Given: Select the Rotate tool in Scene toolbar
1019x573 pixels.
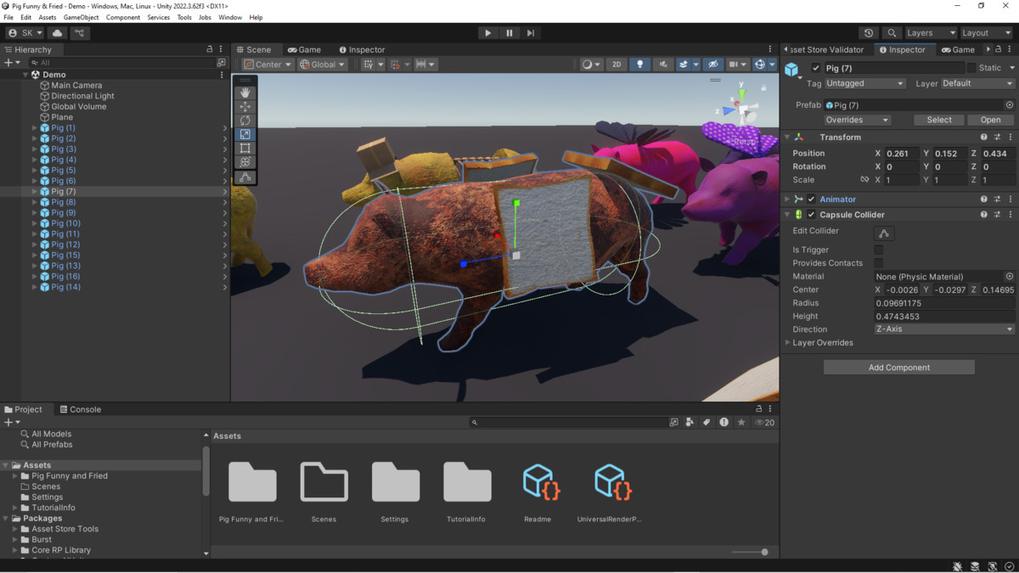Looking at the screenshot, I should pos(245,121).
